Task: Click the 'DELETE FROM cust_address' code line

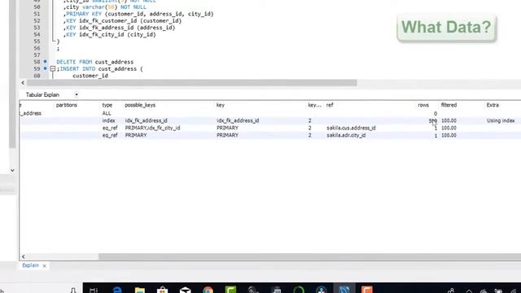Action: pyautogui.click(x=94, y=62)
